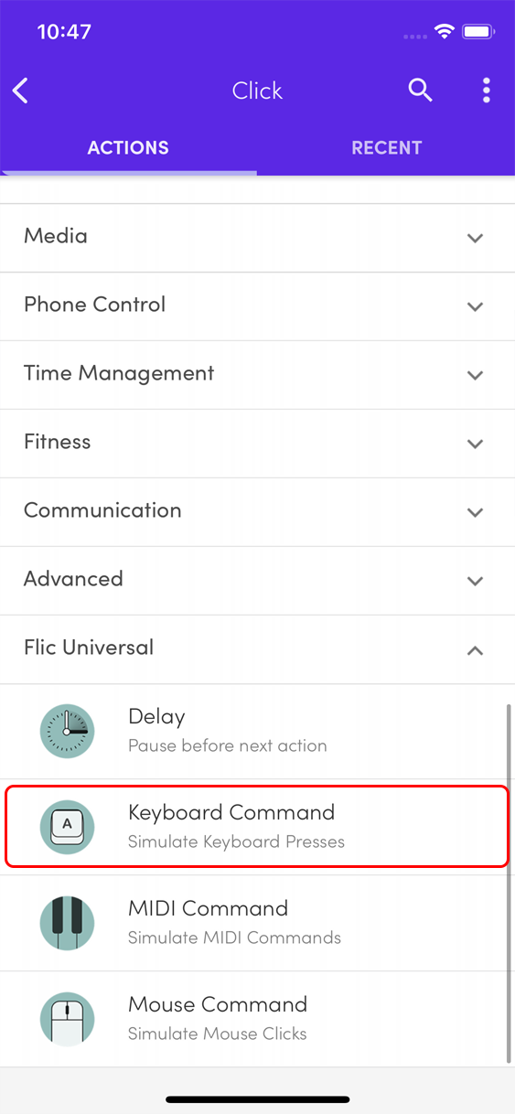Select the ACTIONS tab
Screen dimensions: 515x1114
128,147
